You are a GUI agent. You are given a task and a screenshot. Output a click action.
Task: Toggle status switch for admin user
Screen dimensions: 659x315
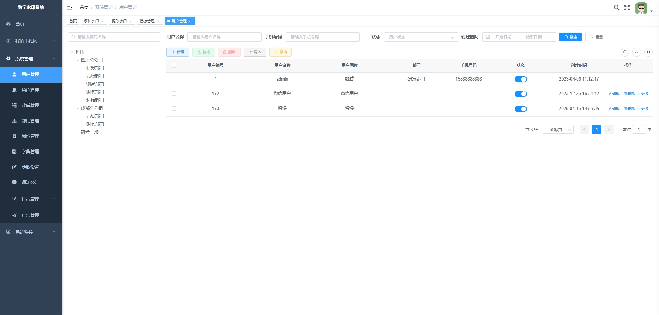[x=521, y=80]
